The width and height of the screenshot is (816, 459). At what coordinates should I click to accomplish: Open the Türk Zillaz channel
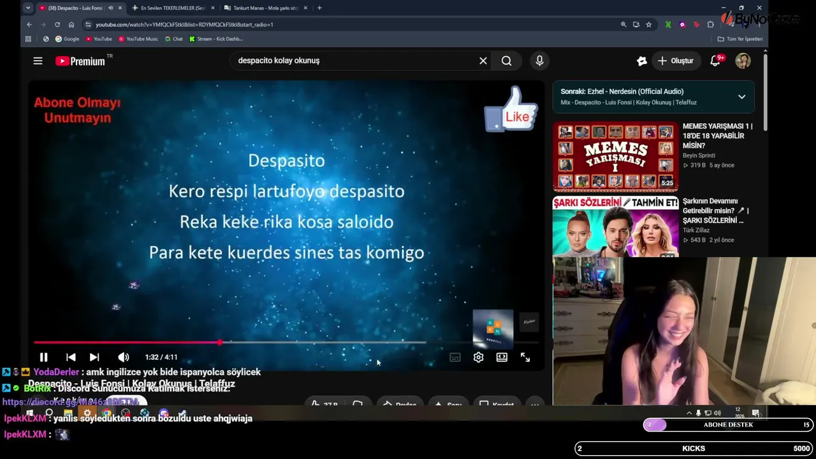(696, 230)
